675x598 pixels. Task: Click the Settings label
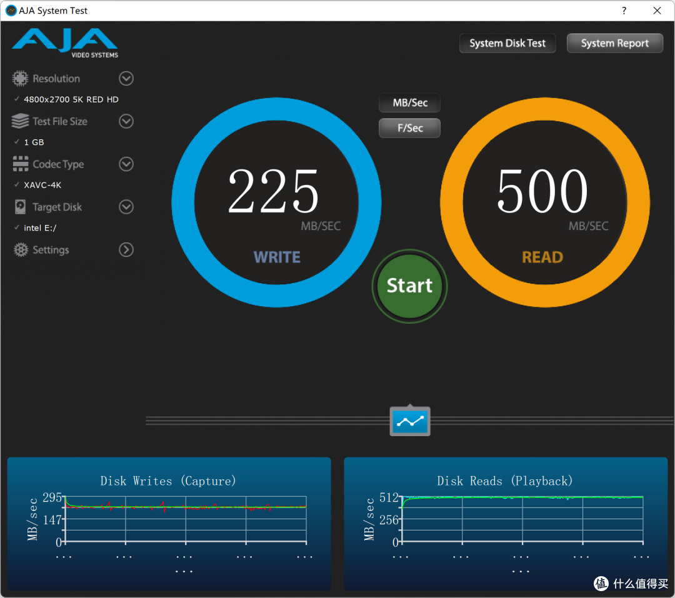click(x=51, y=250)
